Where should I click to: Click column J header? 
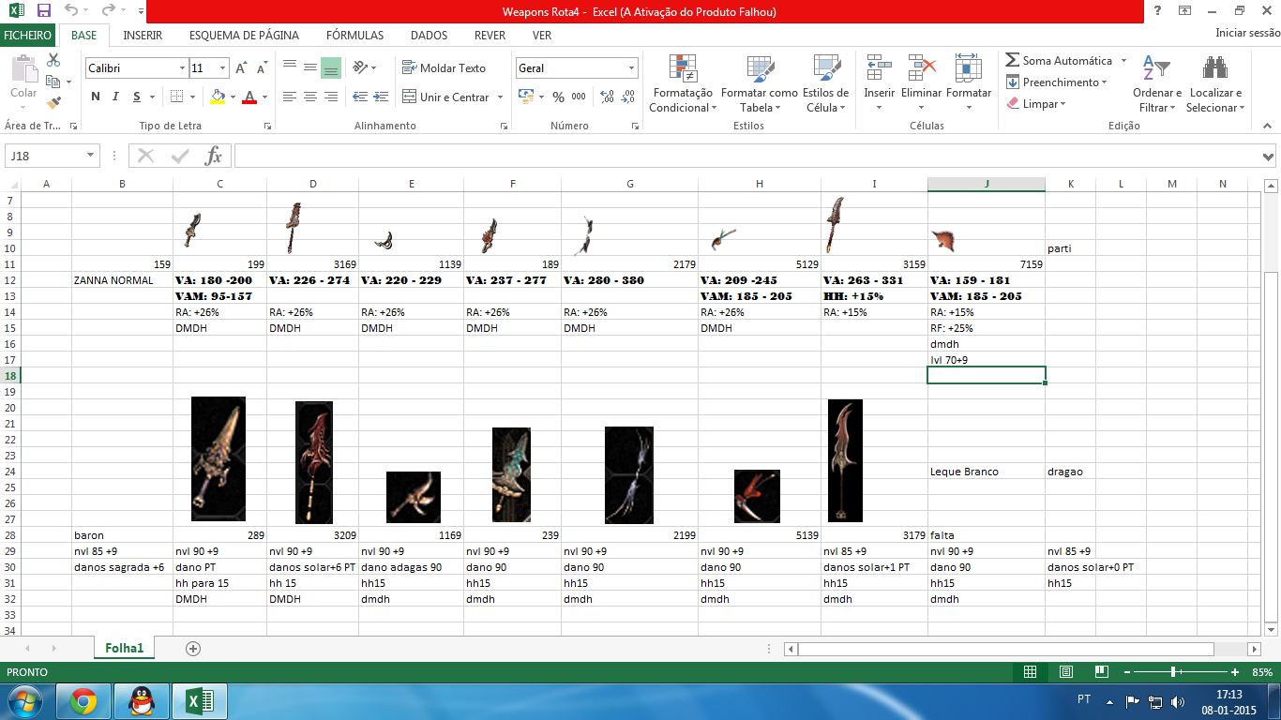987,184
